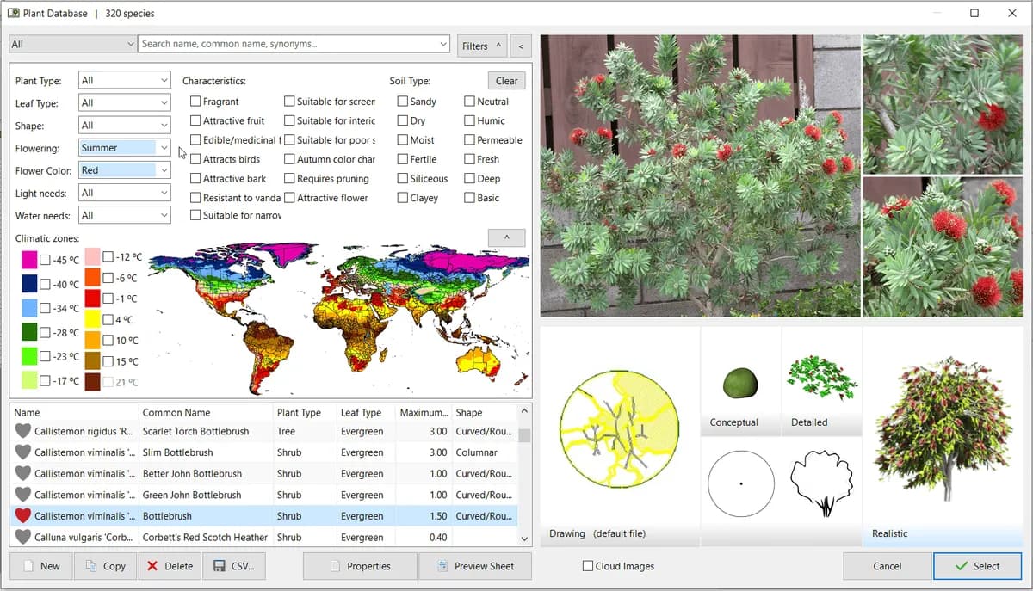Enable Requires pruning
Image resolution: width=1033 pixels, height=591 pixels.
point(289,178)
